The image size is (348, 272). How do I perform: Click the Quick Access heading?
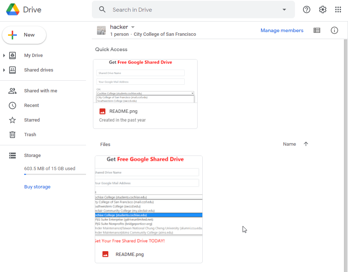click(x=111, y=49)
